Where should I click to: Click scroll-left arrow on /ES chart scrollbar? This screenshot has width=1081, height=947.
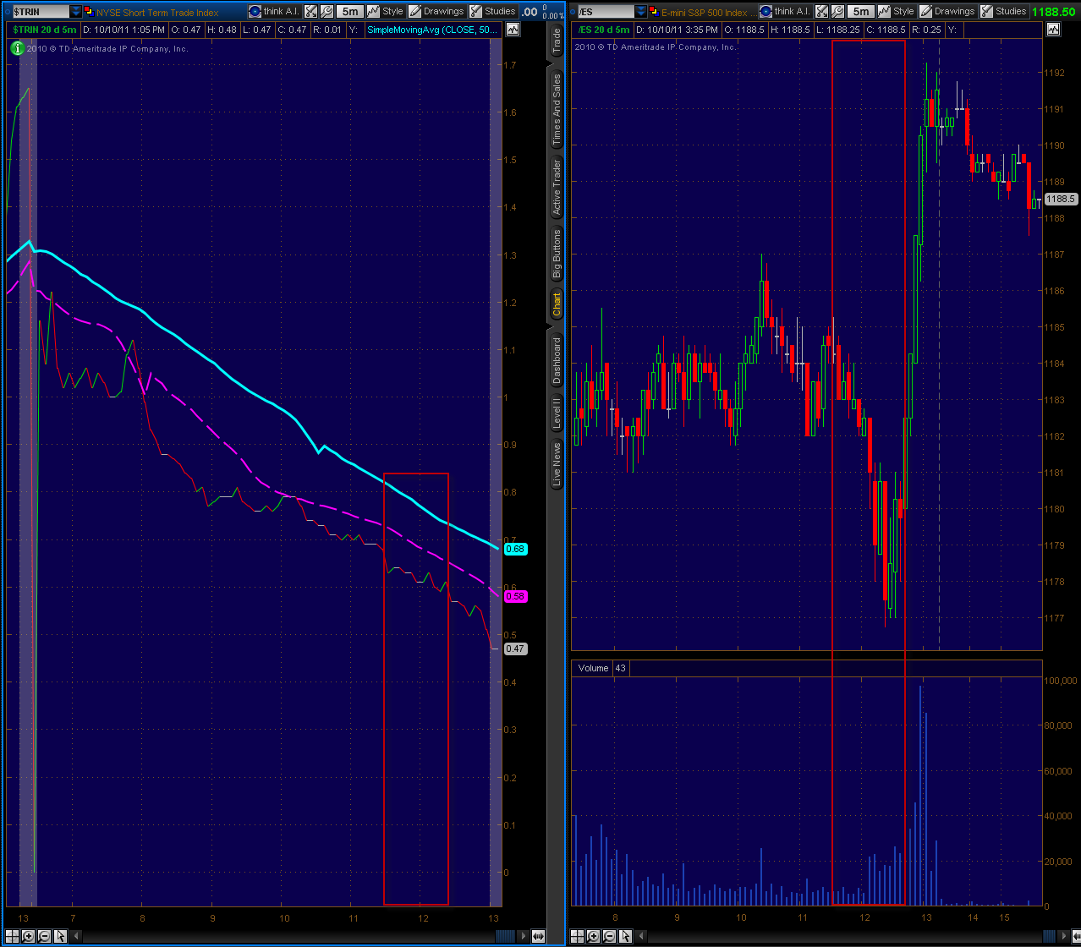642,936
